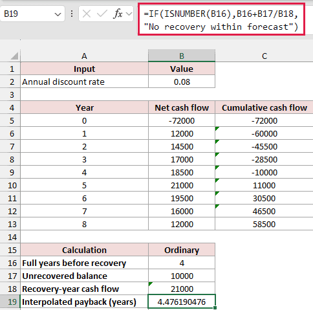This screenshot has width=313, height=310.
Task: Select cell with net cash flow 17000
Action: pyautogui.click(x=182, y=159)
